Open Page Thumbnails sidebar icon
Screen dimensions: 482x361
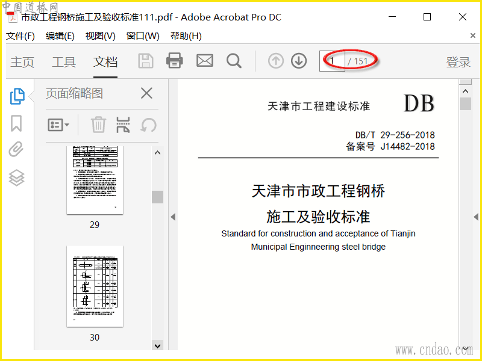17,96
